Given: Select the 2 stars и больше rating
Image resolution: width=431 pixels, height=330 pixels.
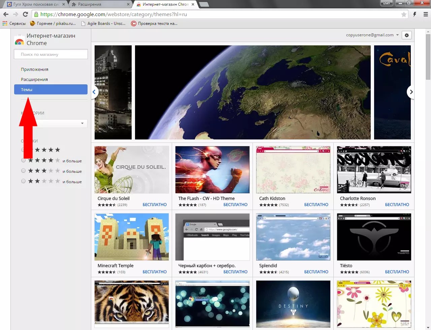Looking at the screenshot, I should point(23,181).
